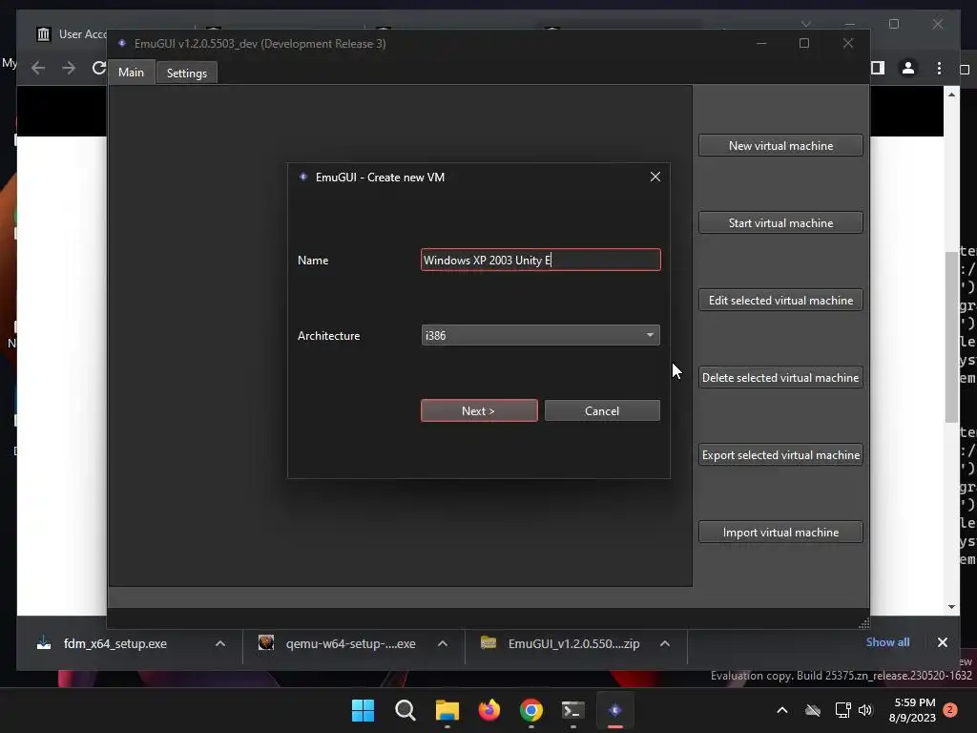
Task: Switch to the Settings tab in EmuGUI
Action: [186, 73]
